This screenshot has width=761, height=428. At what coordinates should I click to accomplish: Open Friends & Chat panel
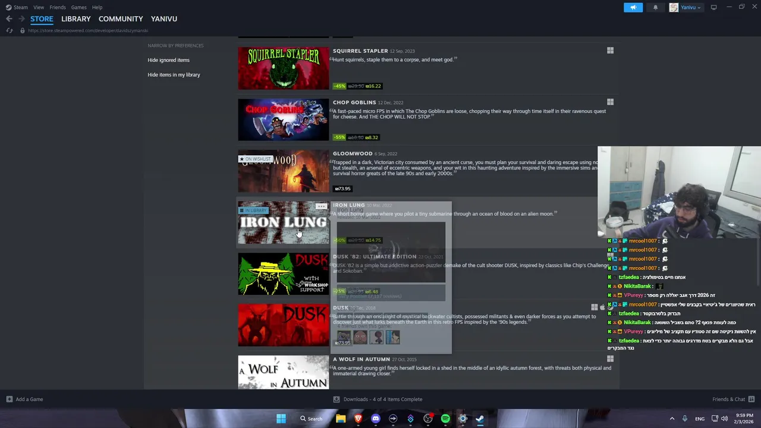click(x=734, y=399)
